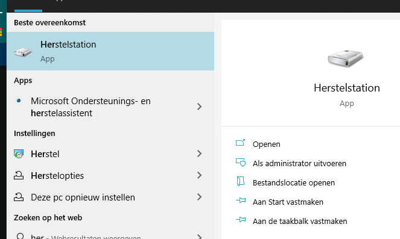The height and width of the screenshot is (239, 400).
Task: Click the Beste overeenkomst heading
Action: (49, 23)
